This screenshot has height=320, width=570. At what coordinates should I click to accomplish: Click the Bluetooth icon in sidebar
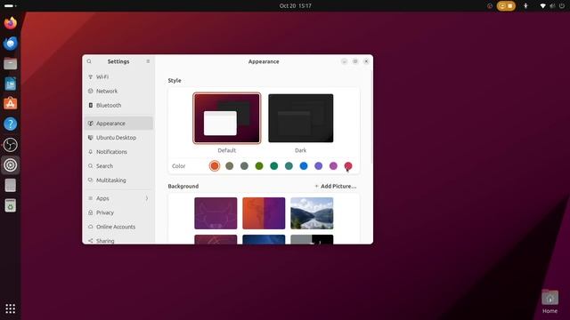(91, 105)
